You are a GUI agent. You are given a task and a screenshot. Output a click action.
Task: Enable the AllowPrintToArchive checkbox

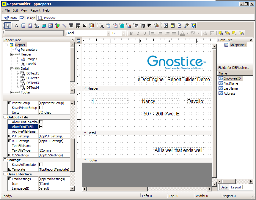pos(41,122)
